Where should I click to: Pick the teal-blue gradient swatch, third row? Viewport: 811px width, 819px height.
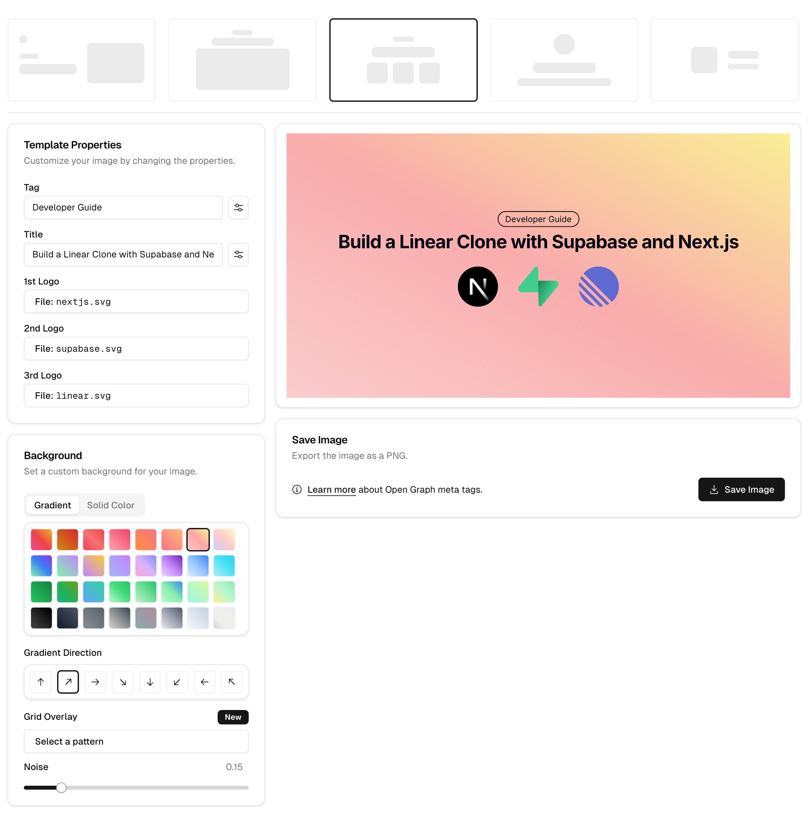coord(94,592)
